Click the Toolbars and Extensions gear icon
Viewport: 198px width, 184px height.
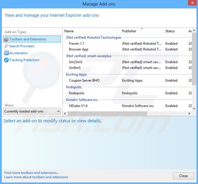tap(6, 39)
